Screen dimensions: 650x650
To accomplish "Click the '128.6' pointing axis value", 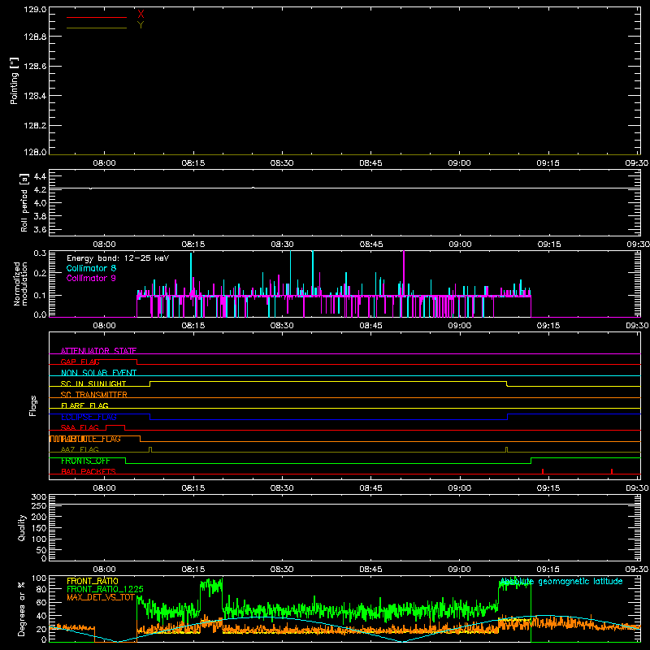I will click(35, 67).
